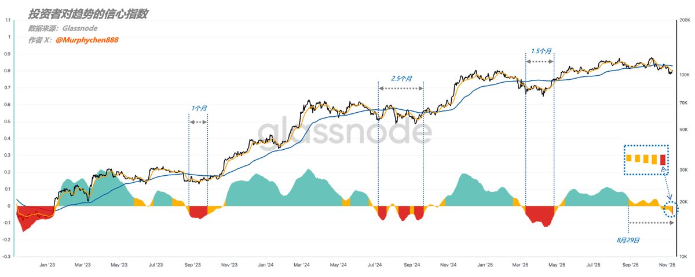Click the -0.3 left axis label
Viewport: 695px width, 277px height.
[8, 256]
